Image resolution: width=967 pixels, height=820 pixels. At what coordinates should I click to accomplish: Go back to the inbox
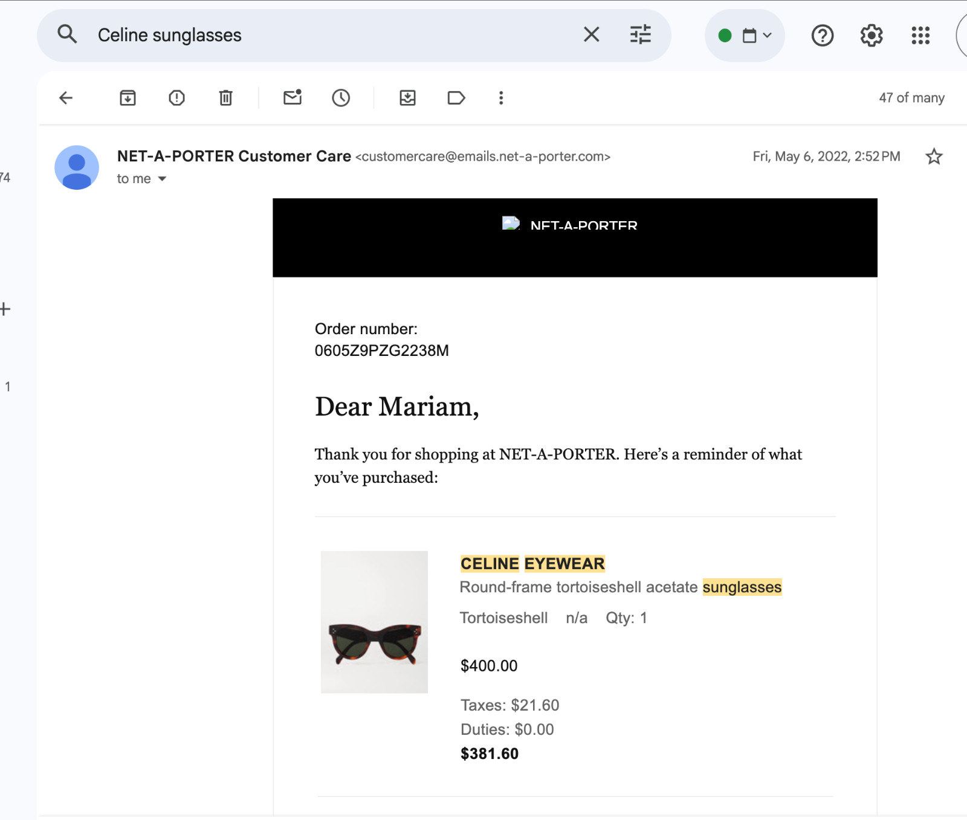(x=65, y=97)
